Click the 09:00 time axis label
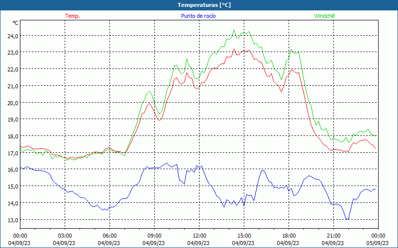Viewport: 398px width, 248px height. pyautogui.click(x=154, y=236)
